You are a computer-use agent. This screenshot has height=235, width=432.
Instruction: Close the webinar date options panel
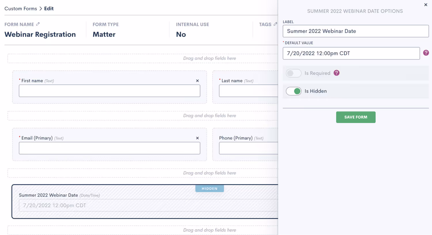pos(426,5)
